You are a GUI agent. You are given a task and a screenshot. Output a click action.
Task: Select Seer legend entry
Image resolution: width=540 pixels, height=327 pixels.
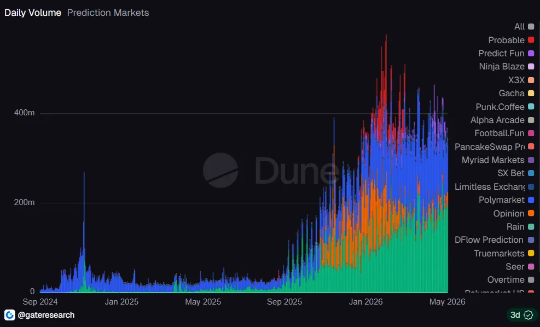tap(520, 266)
